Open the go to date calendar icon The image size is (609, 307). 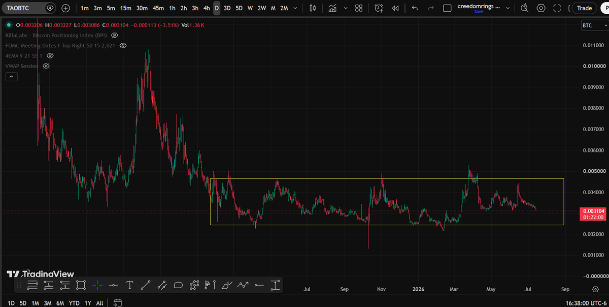[117, 303]
